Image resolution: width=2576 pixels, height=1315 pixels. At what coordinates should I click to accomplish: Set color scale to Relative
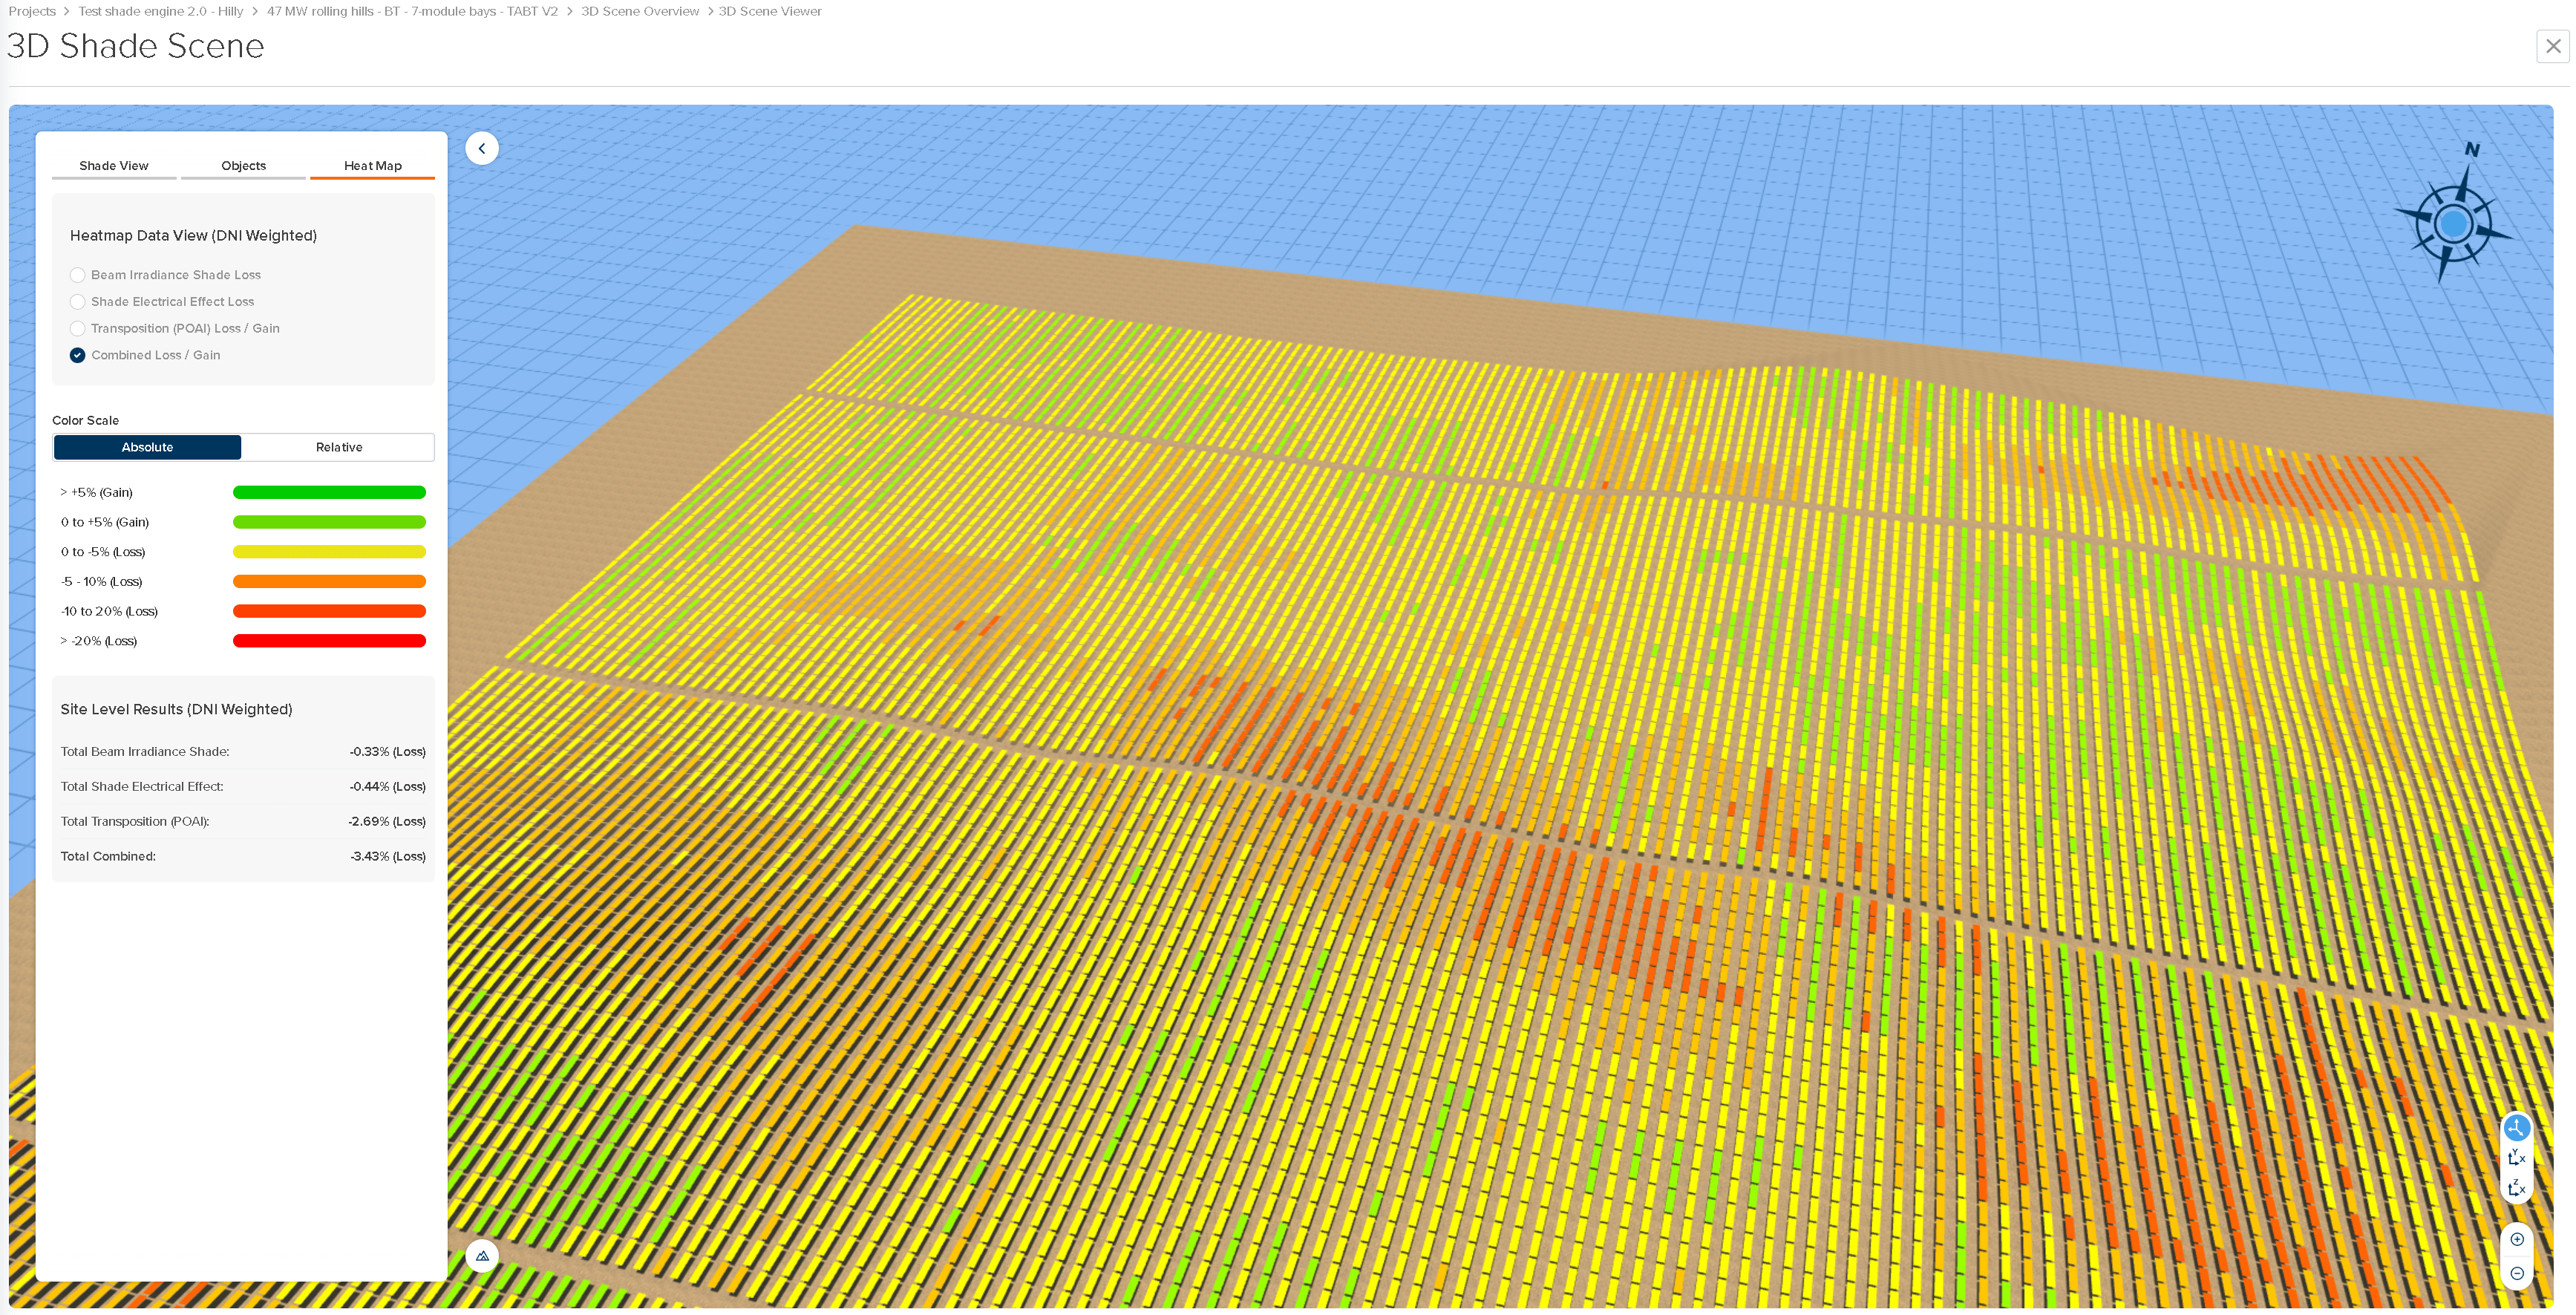click(x=338, y=447)
